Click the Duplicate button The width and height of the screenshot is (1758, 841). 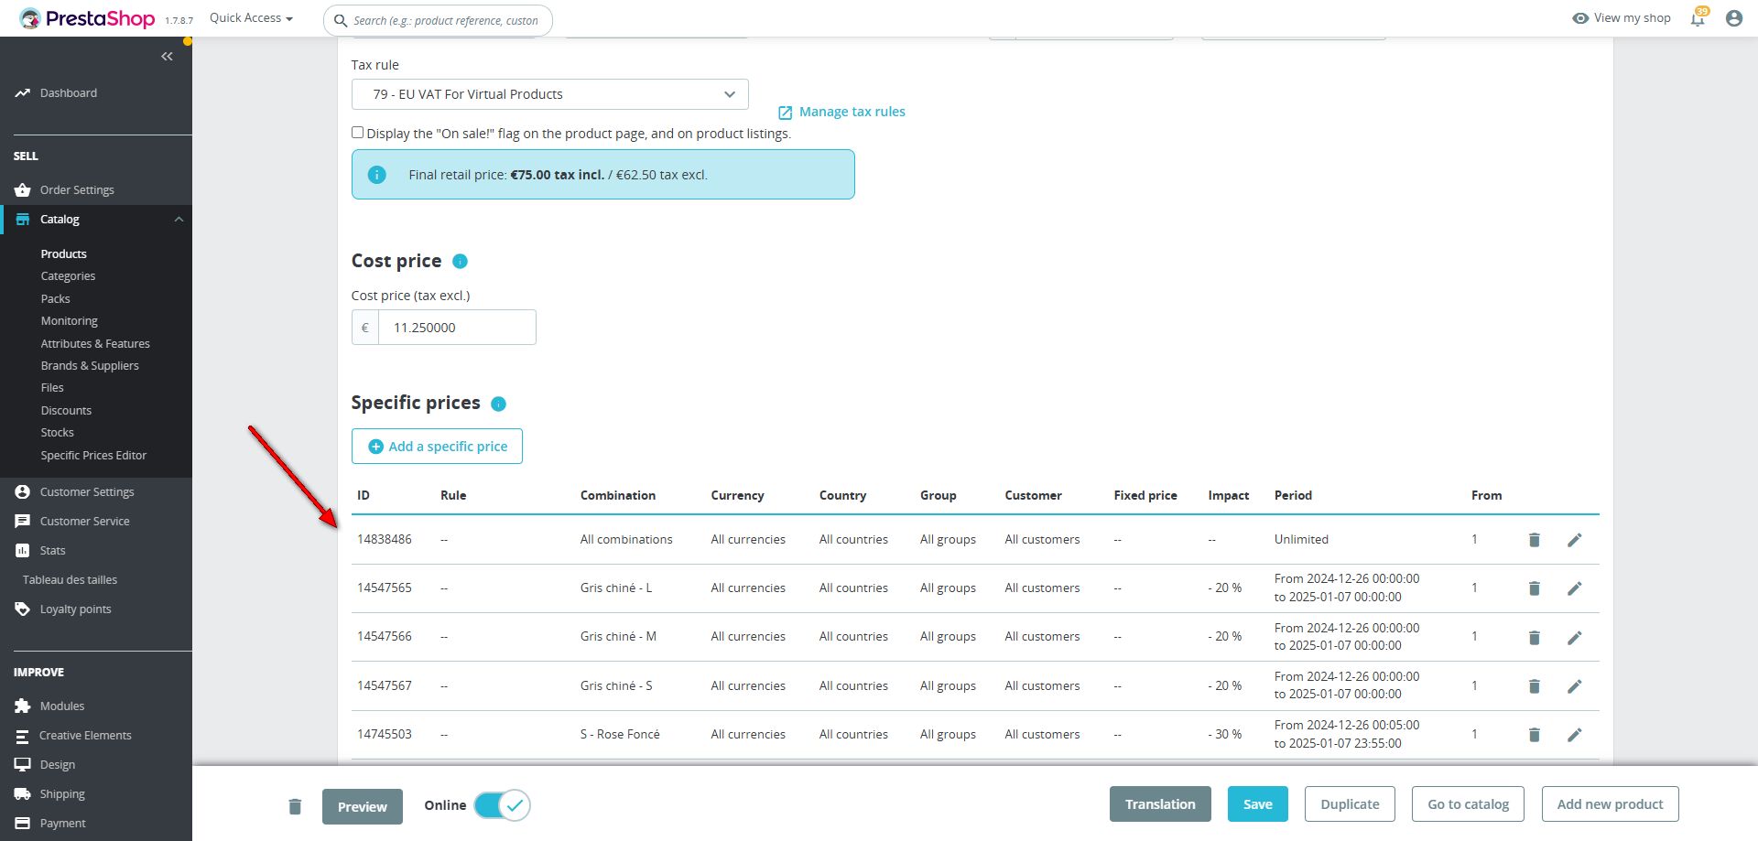coord(1350,804)
